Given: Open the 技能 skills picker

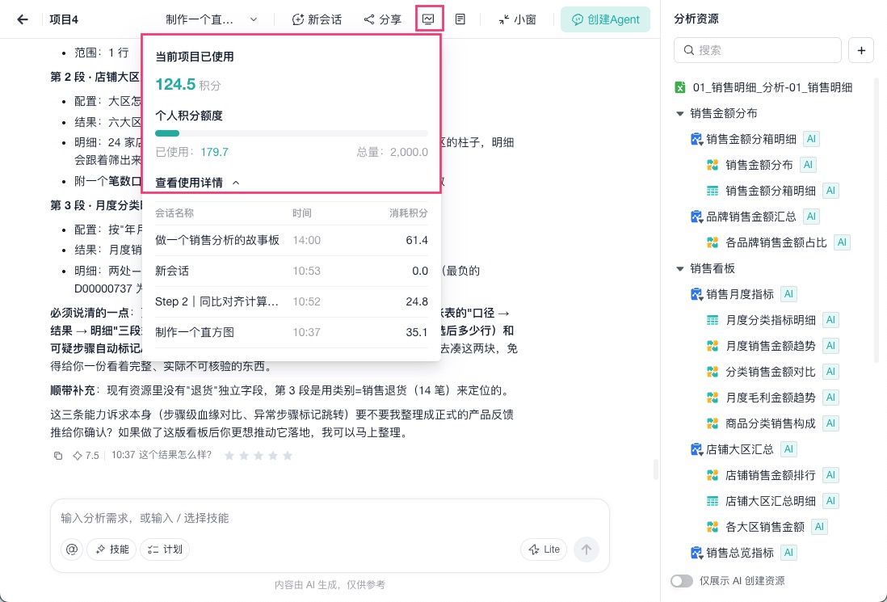Looking at the screenshot, I should (x=111, y=549).
